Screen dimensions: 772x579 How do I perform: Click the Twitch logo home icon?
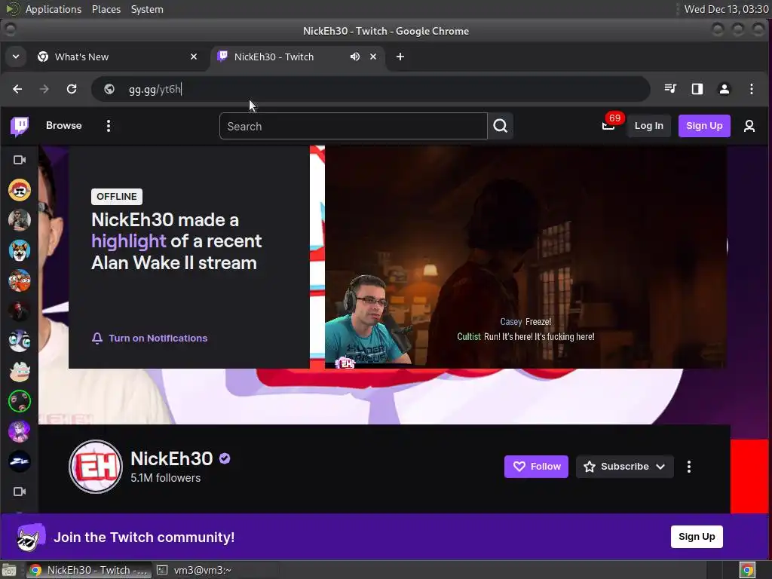20,126
